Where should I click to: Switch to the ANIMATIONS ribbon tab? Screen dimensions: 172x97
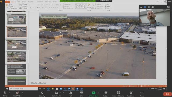(40, 2)
